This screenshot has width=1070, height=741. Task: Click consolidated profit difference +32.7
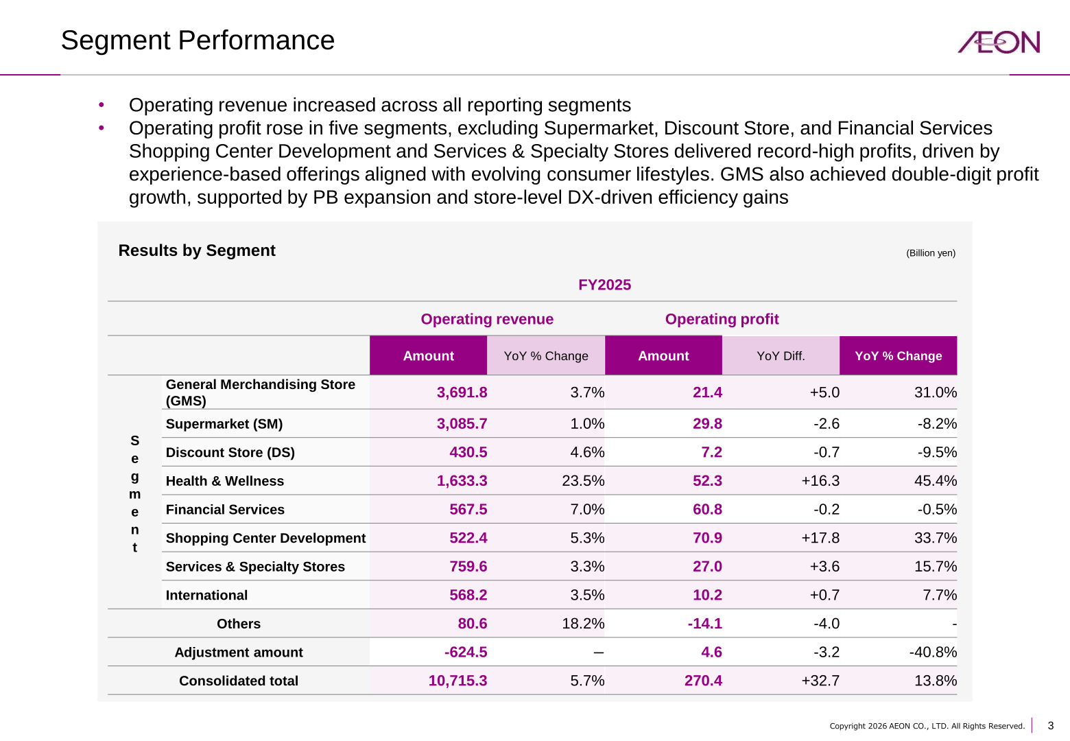tap(820, 681)
